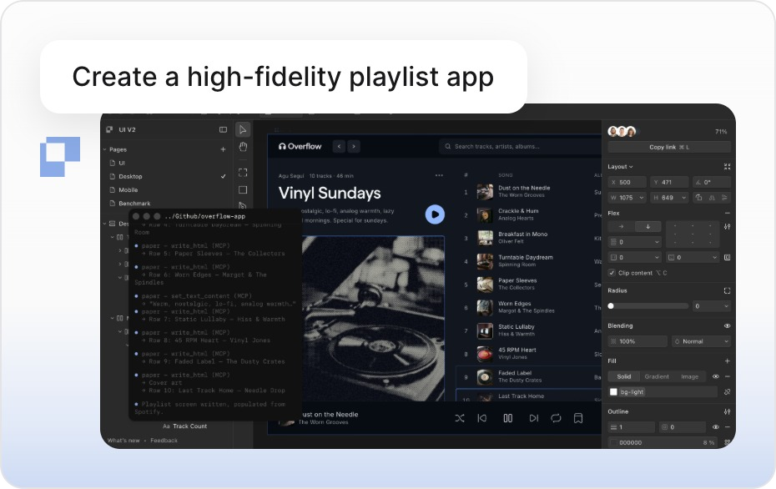Expand the Layout section dropdown
This screenshot has height=489, width=776.
pos(620,166)
